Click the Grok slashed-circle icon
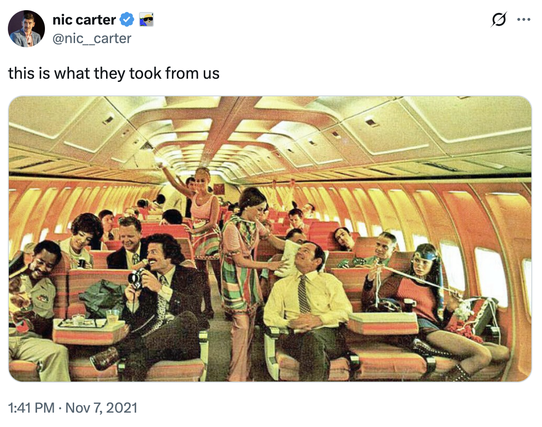The image size is (542, 427). (498, 20)
